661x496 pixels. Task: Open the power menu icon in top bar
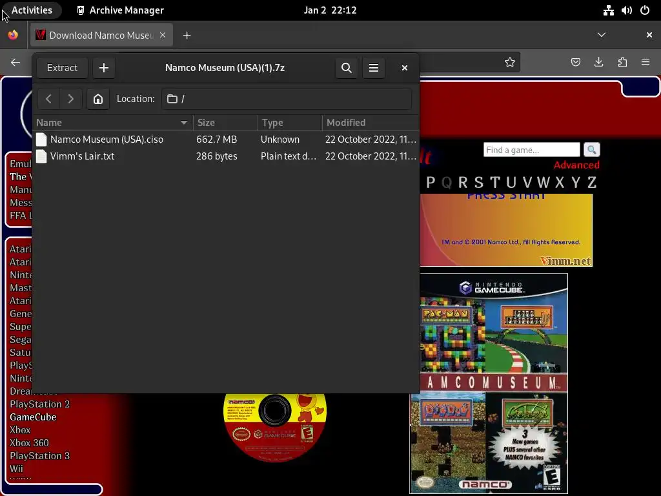pyautogui.click(x=645, y=10)
